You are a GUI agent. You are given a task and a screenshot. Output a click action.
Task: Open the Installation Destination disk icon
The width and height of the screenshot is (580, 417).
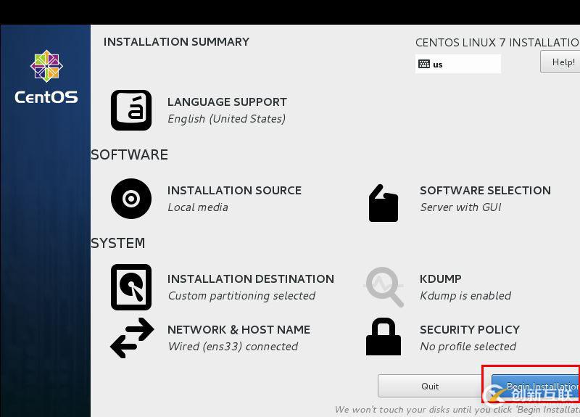(131, 287)
